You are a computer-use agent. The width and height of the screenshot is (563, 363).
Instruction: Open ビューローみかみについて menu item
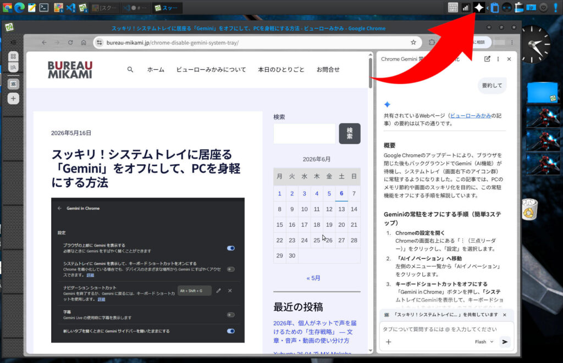click(x=211, y=70)
